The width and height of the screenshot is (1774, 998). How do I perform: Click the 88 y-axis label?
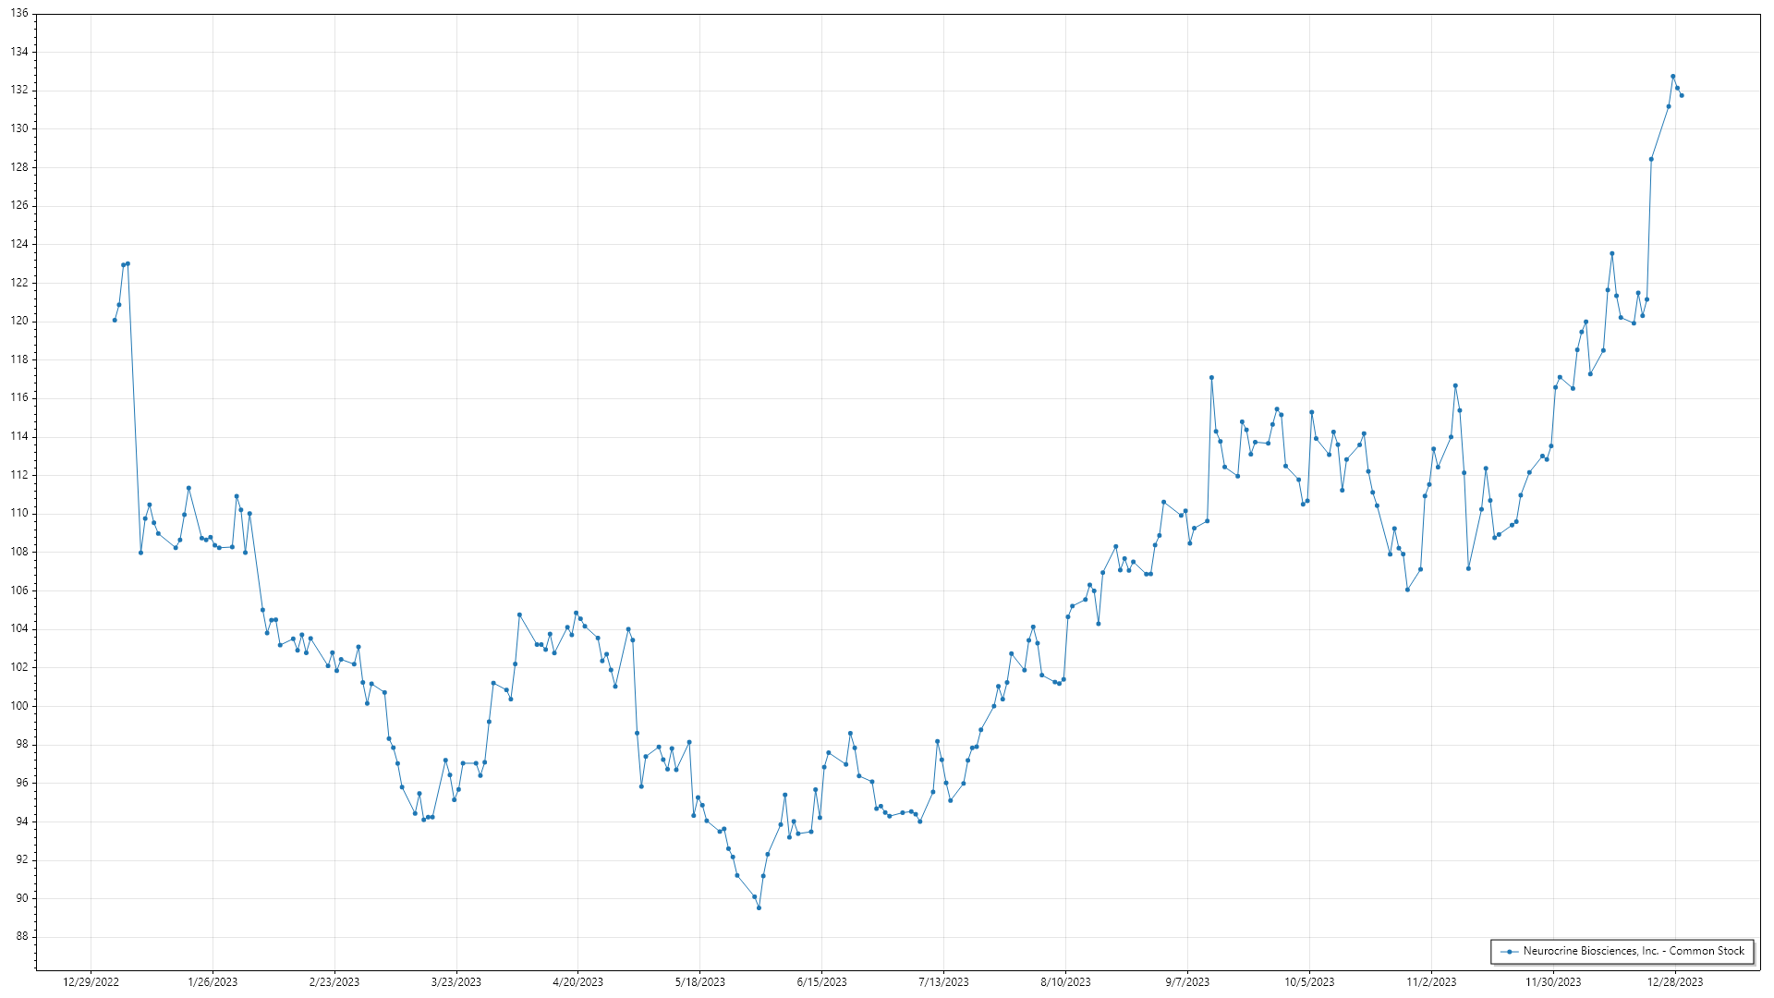coord(22,937)
